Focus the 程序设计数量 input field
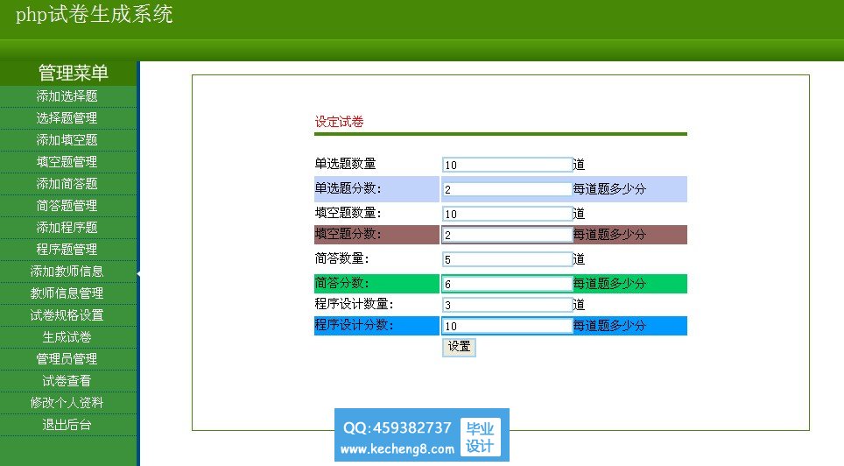844x466 pixels. (507, 305)
